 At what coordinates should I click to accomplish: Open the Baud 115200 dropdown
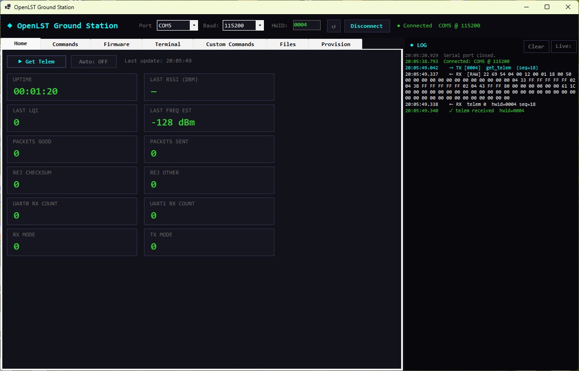coord(241,25)
